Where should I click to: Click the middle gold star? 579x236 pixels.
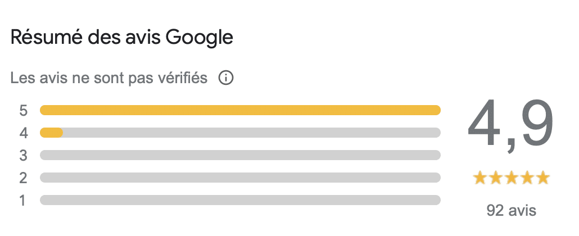(512, 178)
